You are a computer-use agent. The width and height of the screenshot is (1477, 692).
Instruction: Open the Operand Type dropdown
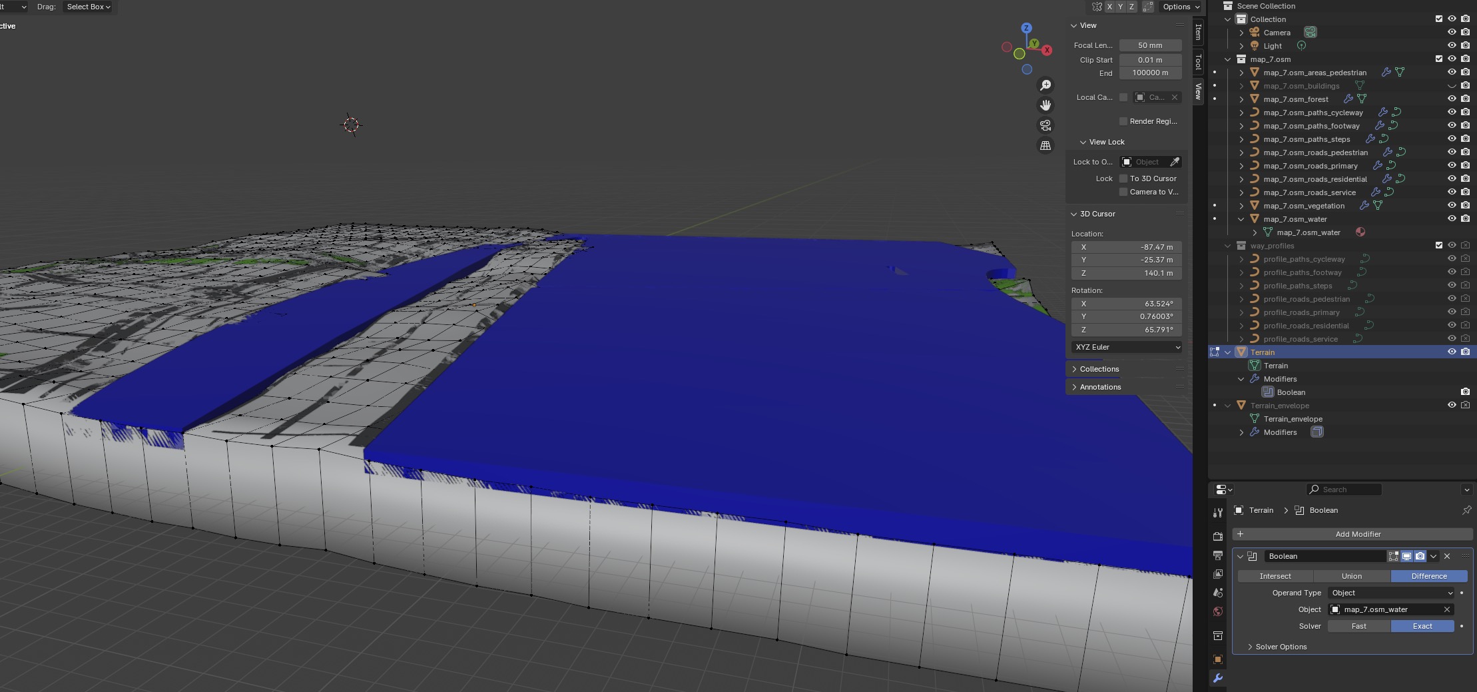[x=1390, y=593]
